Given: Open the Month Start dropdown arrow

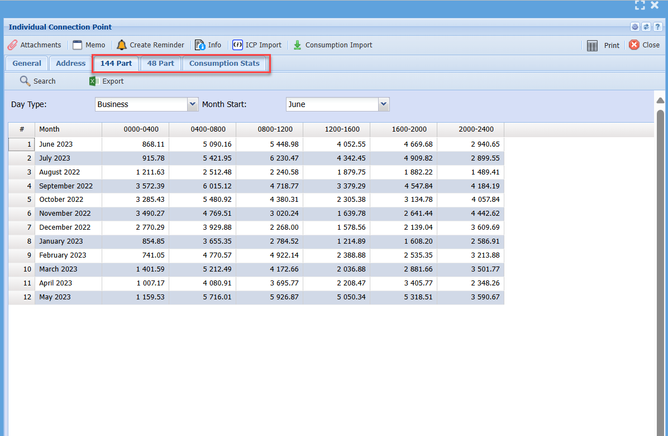Looking at the screenshot, I should point(384,104).
